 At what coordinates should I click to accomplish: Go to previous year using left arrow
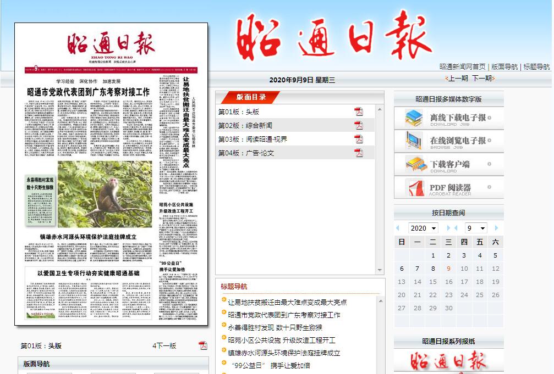[398, 228]
